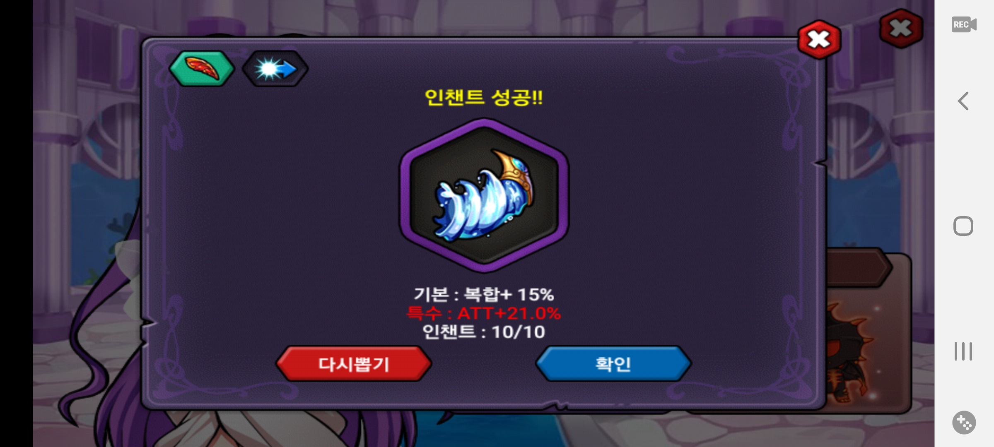Tap the wave gauntlet item icon
This screenshot has width=994, height=447.
[484, 195]
